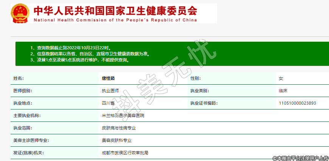This screenshot has height=161, width=329.
Task: Click the 执业地点 value 四川省
Action: pyautogui.click(x=108, y=103)
